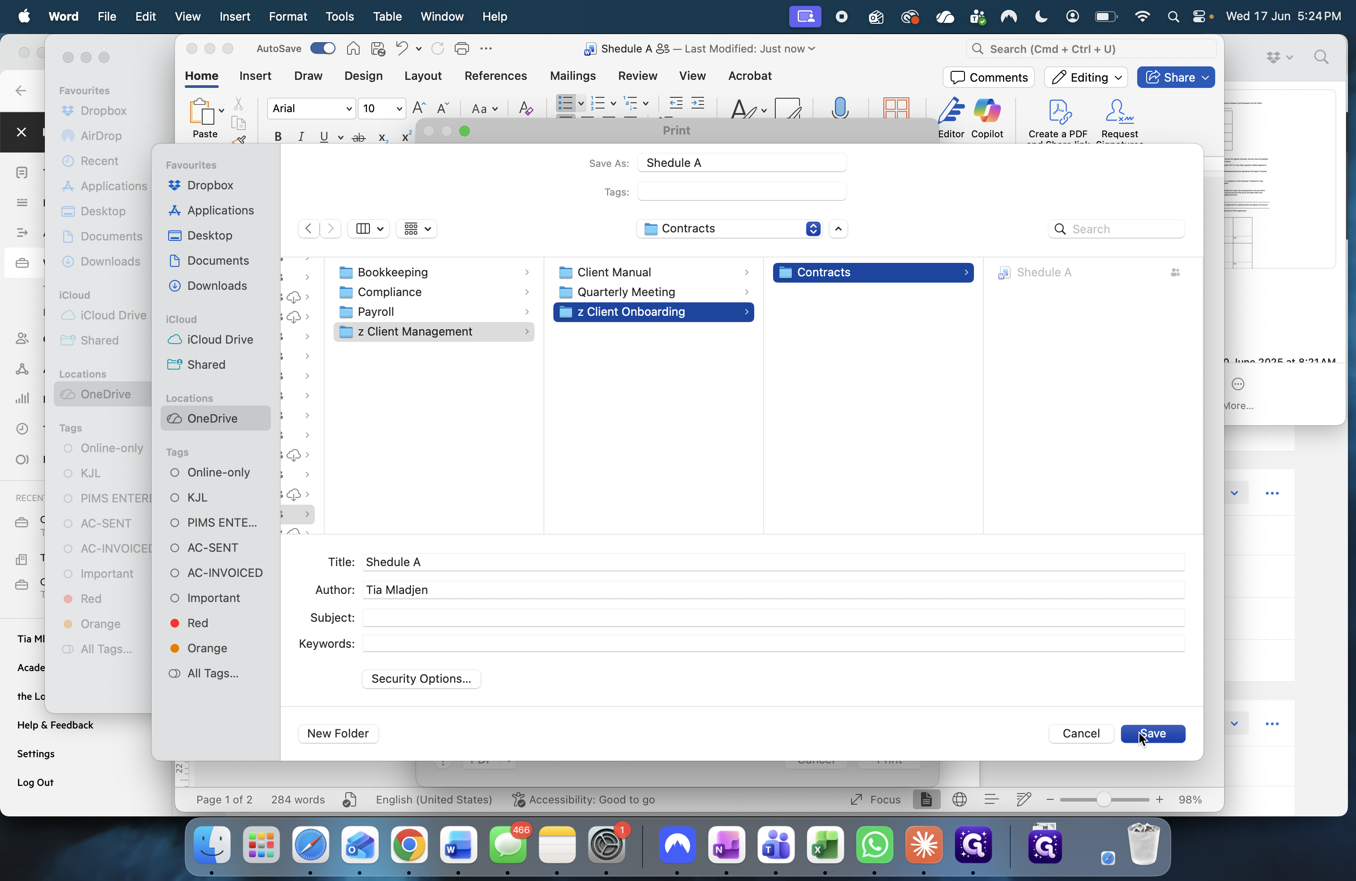Screen dimensions: 1356x881
Task: Launch Copilot from the Word ribbon
Action: click(x=987, y=118)
